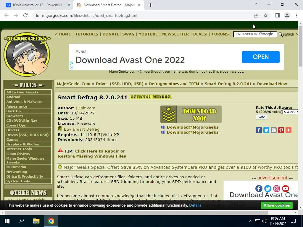The width and height of the screenshot is (303, 227).
Task: Open FORUMS in top navigation
Action: coord(220,34)
